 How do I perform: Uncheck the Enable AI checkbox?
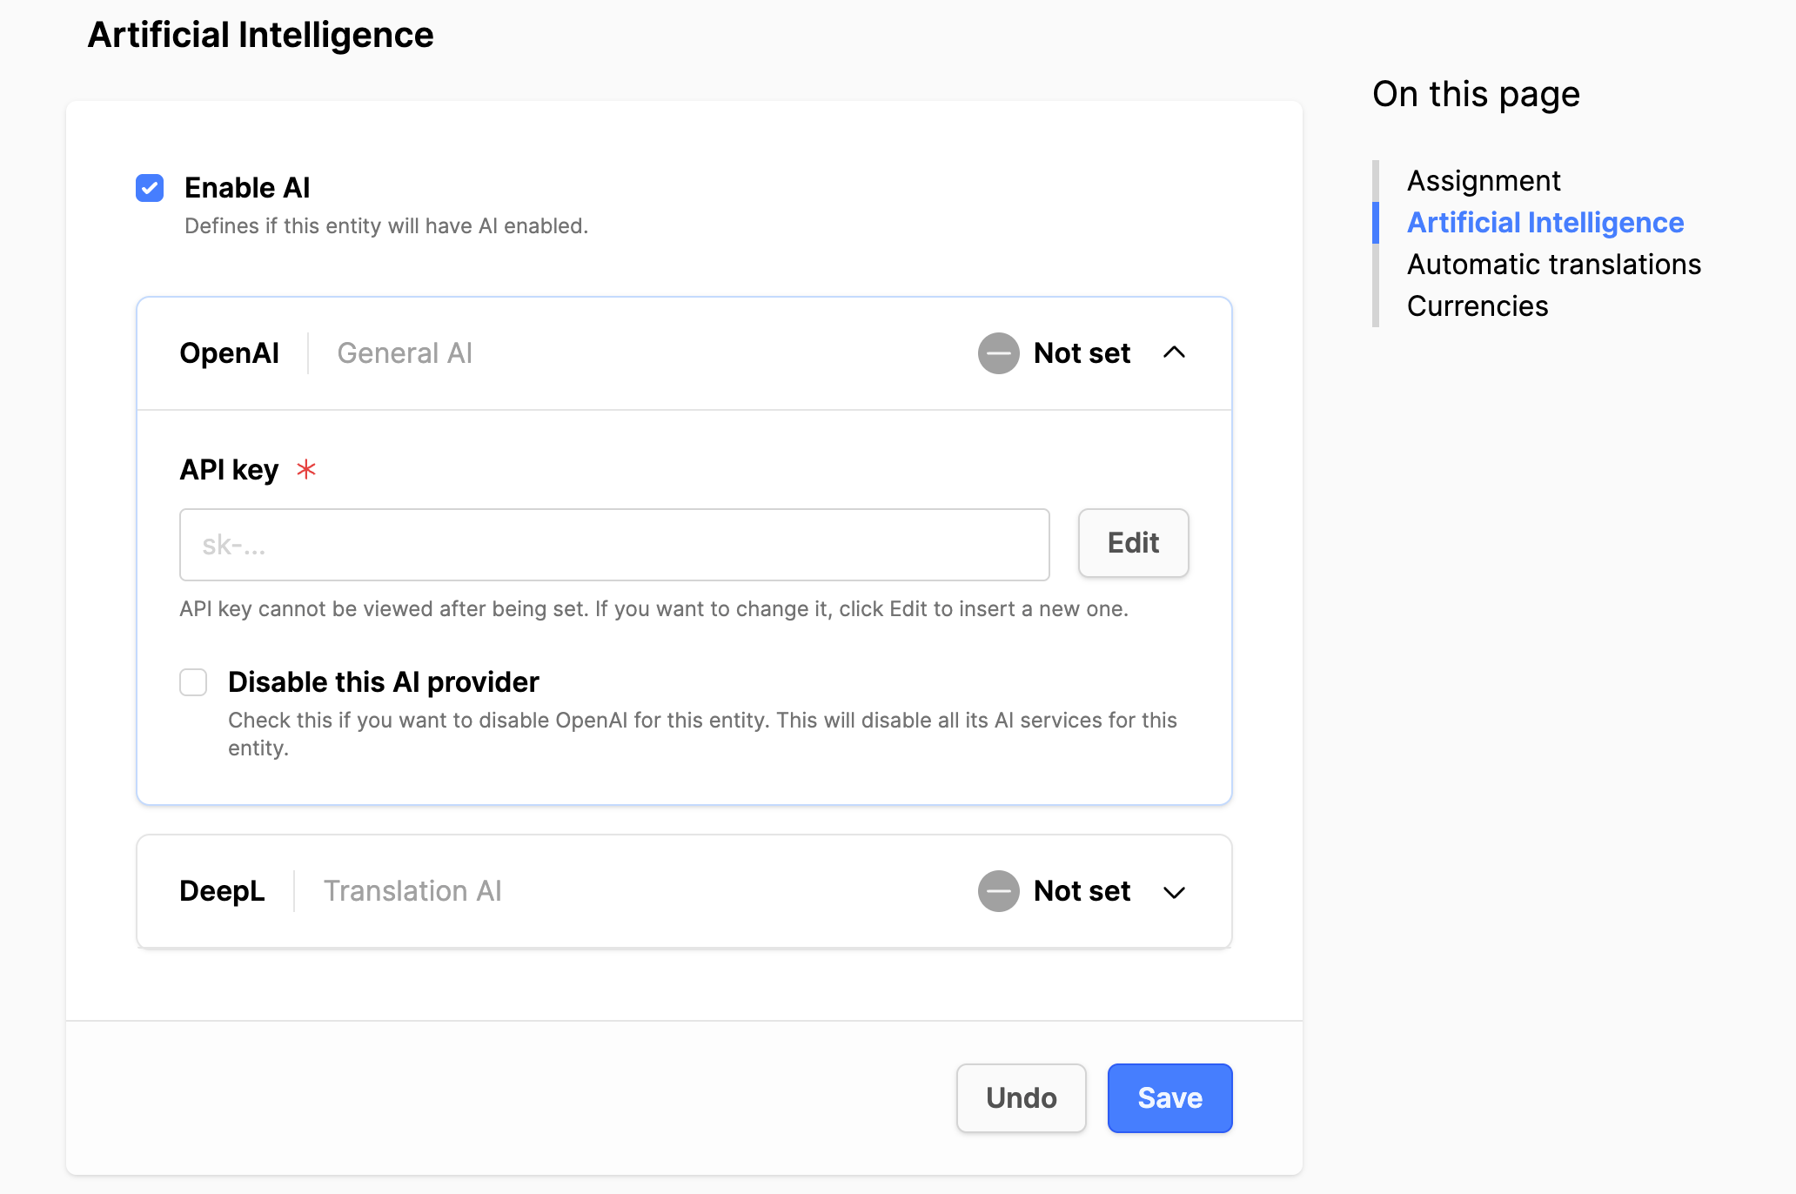150,188
